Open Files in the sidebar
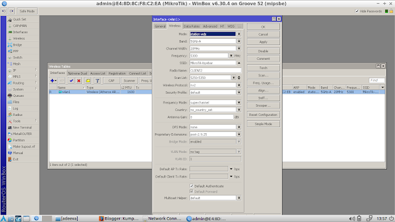Screen dimensions: 395x222 [x=16, y=102]
